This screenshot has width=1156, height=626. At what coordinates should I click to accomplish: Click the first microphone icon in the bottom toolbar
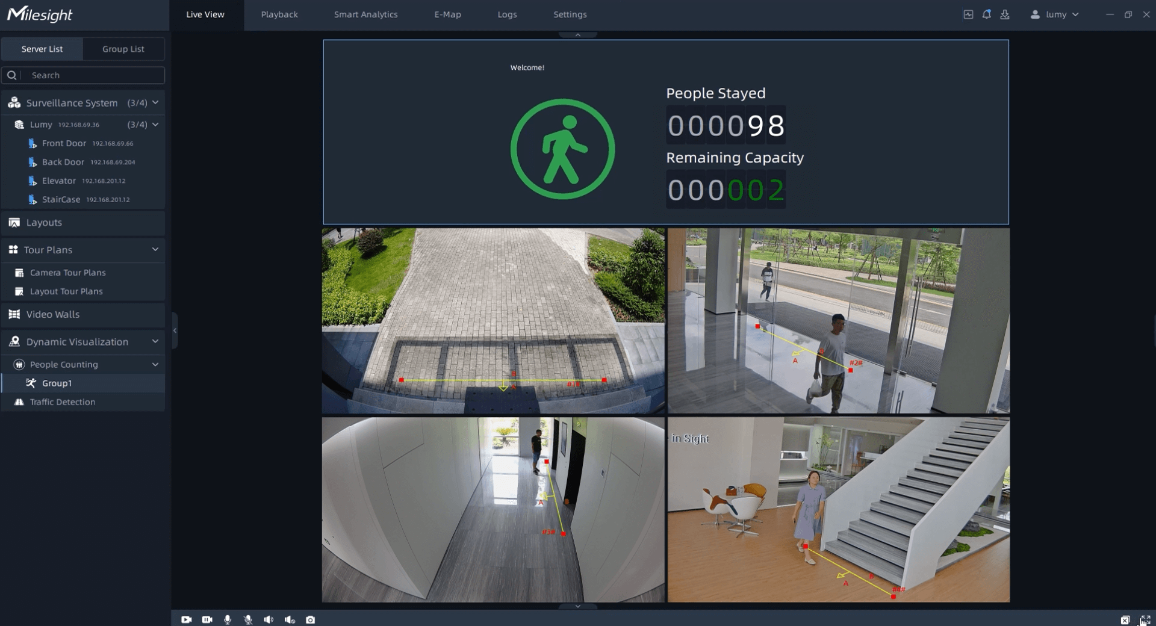coord(227,619)
